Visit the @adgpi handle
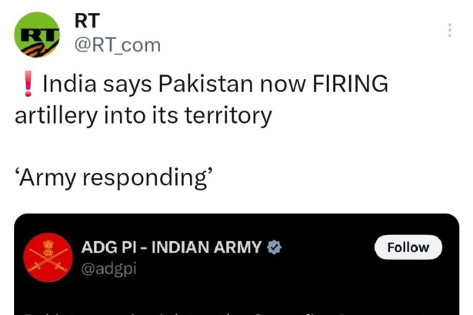Viewport: 473px width, 315px height. pos(108,269)
